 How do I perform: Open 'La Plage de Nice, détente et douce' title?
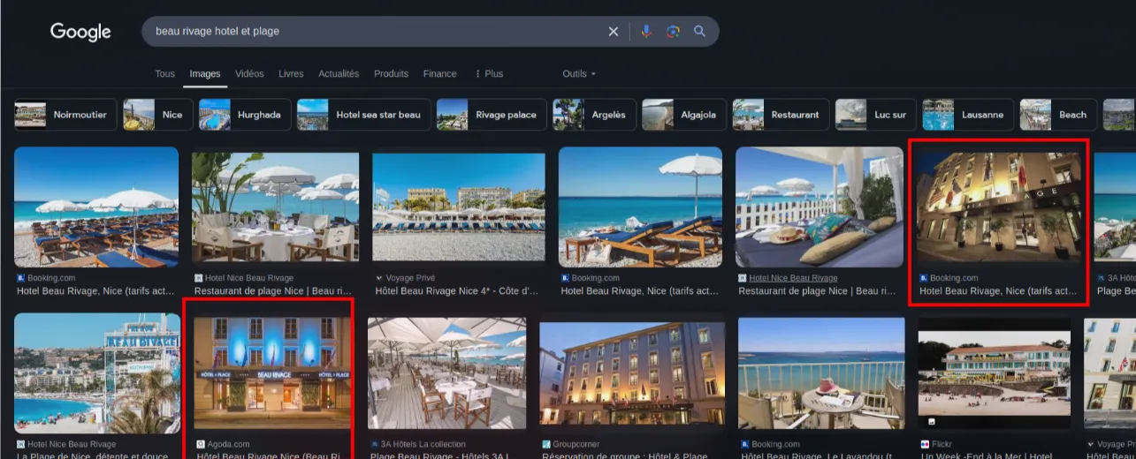[92, 455]
